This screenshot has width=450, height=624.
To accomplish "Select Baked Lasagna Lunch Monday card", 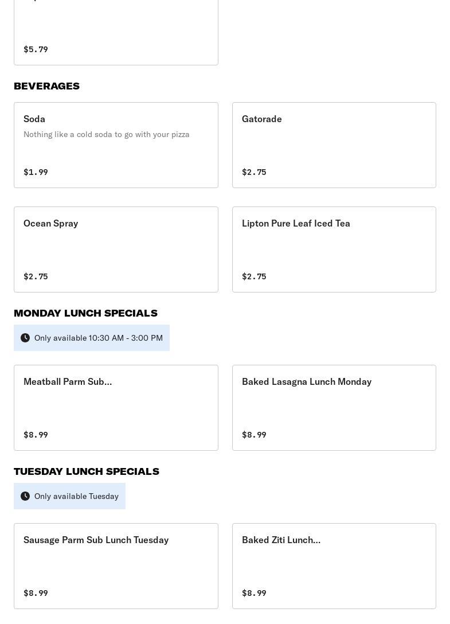I will point(334,407).
